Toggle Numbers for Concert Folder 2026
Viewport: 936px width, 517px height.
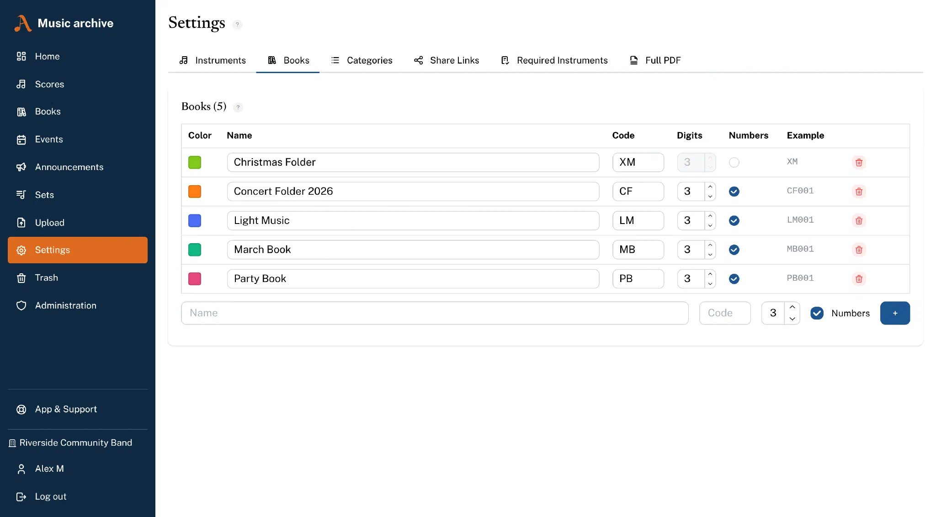point(734,192)
